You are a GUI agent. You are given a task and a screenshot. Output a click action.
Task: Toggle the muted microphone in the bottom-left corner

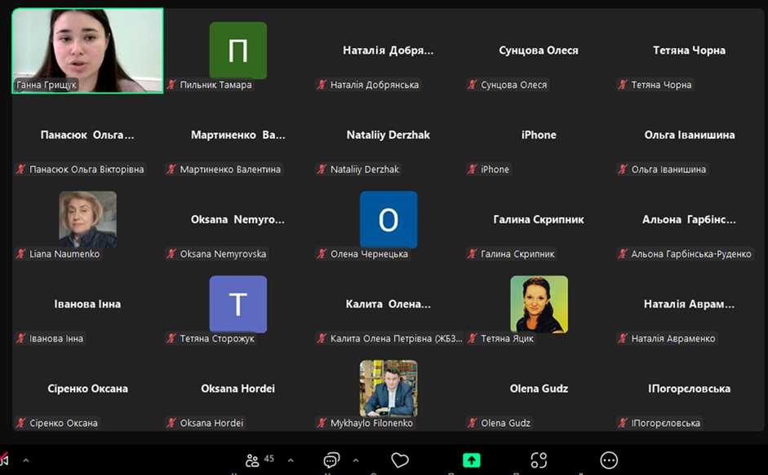pos(4,460)
